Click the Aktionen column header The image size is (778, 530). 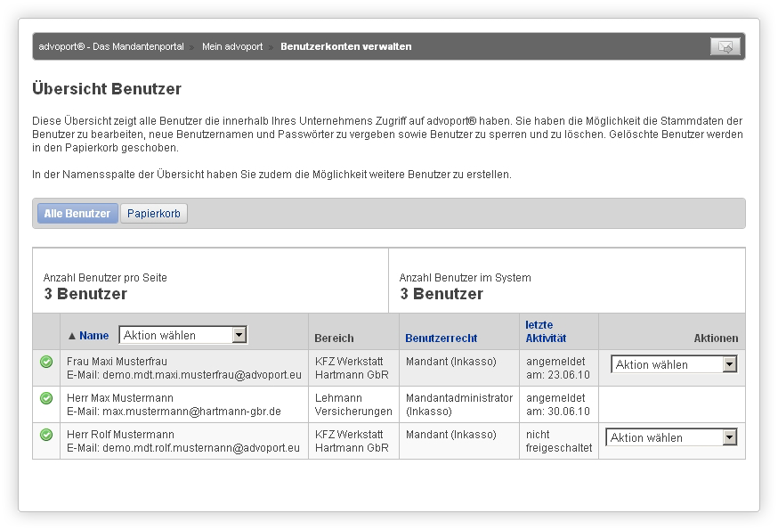click(x=716, y=338)
